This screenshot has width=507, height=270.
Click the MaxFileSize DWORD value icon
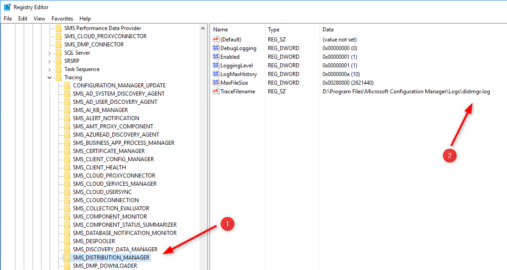coord(216,82)
